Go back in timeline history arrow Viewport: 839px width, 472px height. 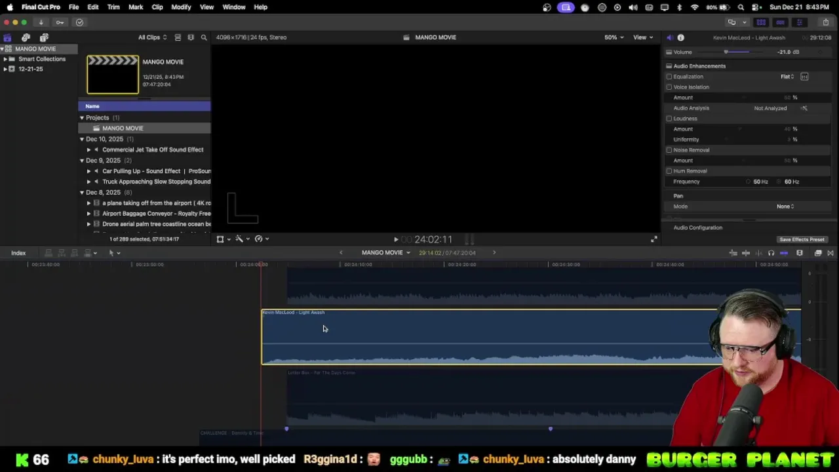tap(340, 253)
